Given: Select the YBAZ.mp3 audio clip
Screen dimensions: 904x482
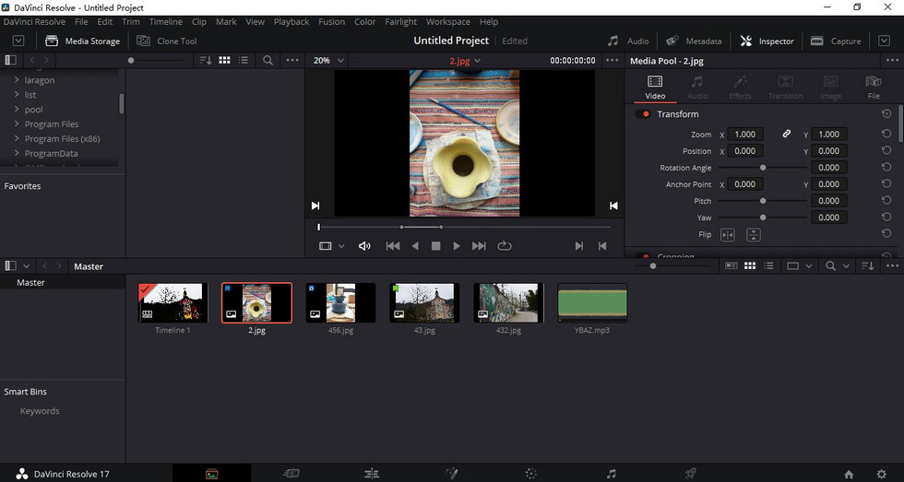Looking at the screenshot, I should 592,303.
